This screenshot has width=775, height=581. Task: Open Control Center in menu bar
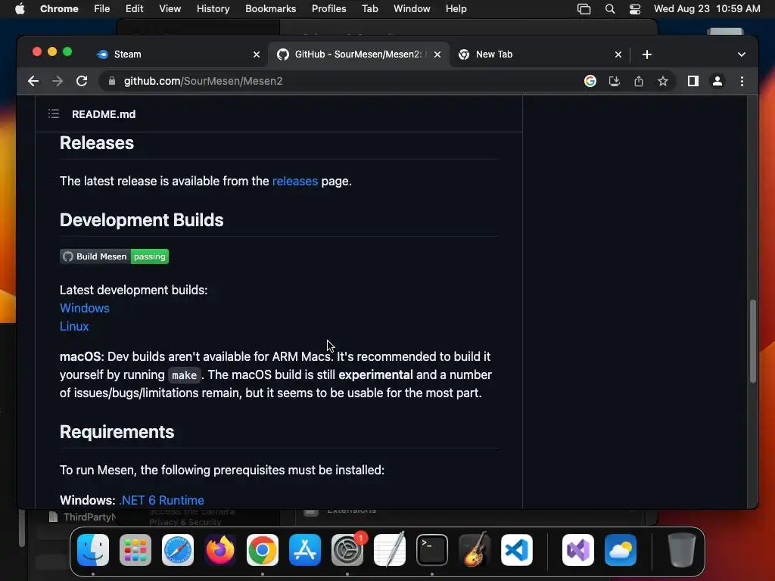tap(635, 9)
